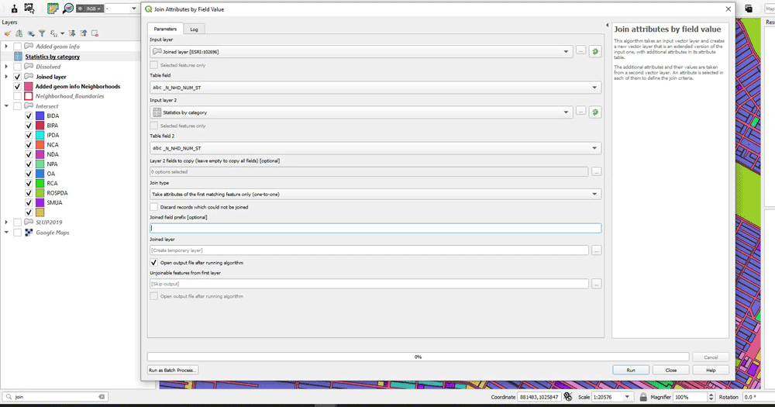Click the filter legend funnel icon
Viewport: 775px width, 407px height.
(42, 33)
